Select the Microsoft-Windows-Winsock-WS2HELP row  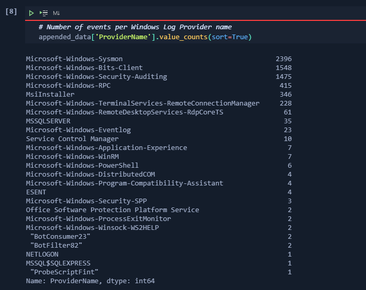coord(159,227)
